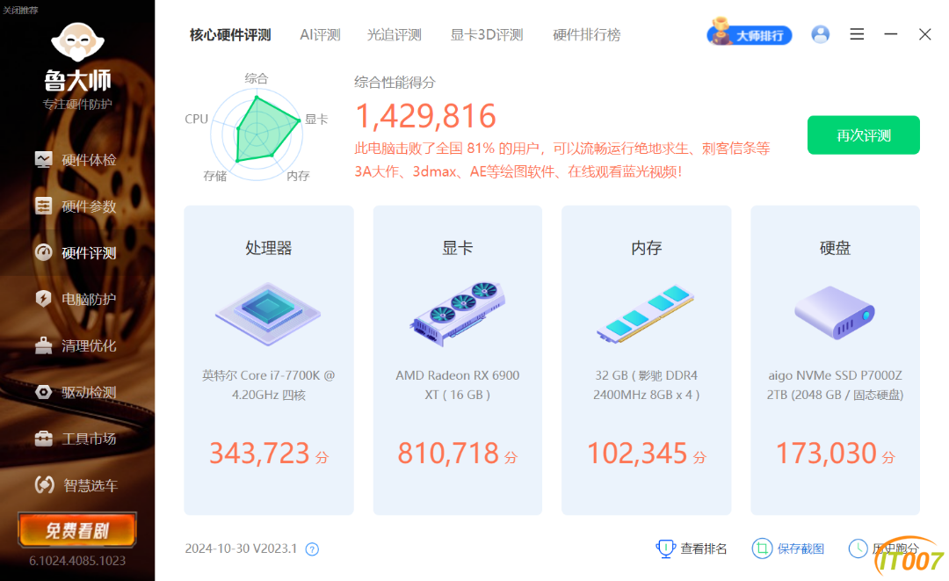Image resolution: width=949 pixels, height=581 pixels.
Task: Close the 鲁大师 window
Action: [924, 34]
